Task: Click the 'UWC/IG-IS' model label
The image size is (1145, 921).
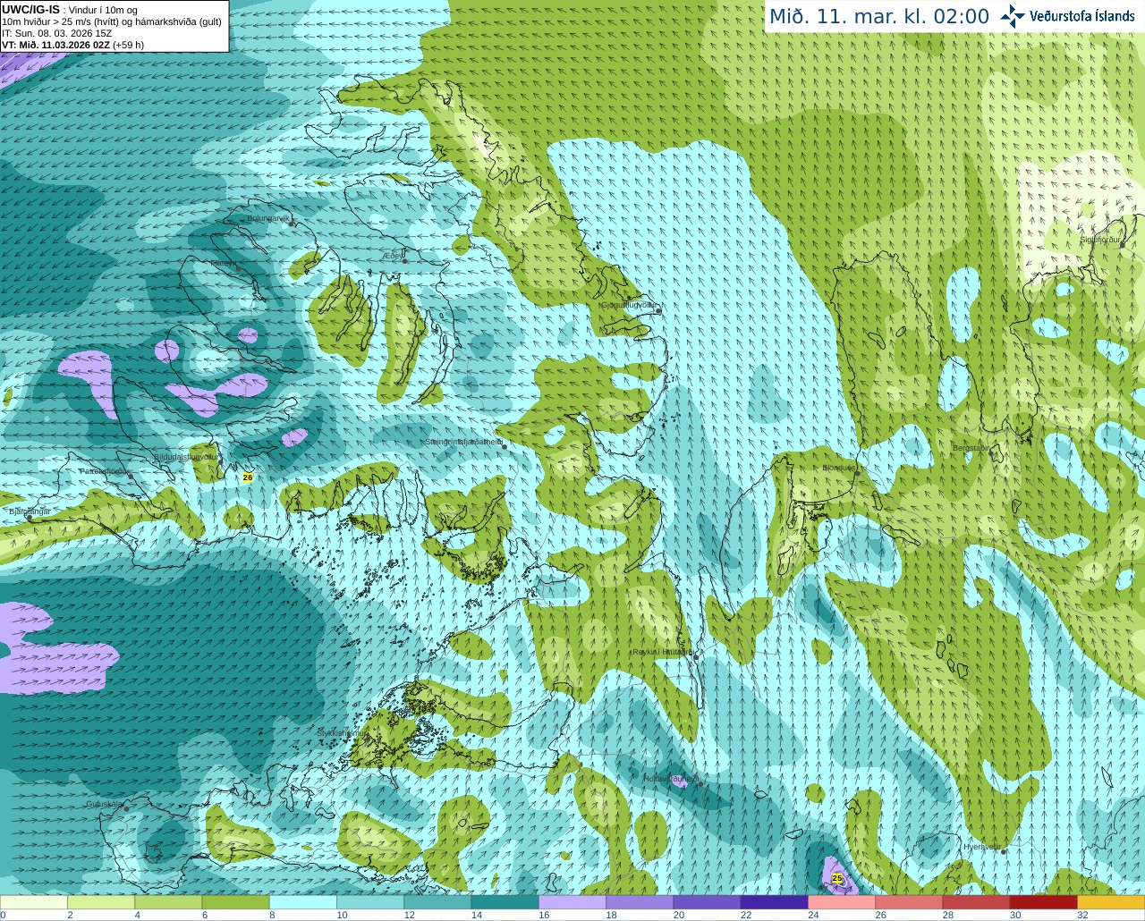Action: 30,9
